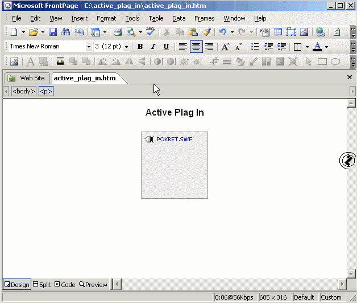Click the Undo arrow icon

[223, 32]
